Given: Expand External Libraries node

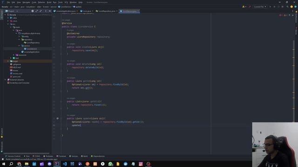Looking at the screenshot, I should tap(5, 80).
